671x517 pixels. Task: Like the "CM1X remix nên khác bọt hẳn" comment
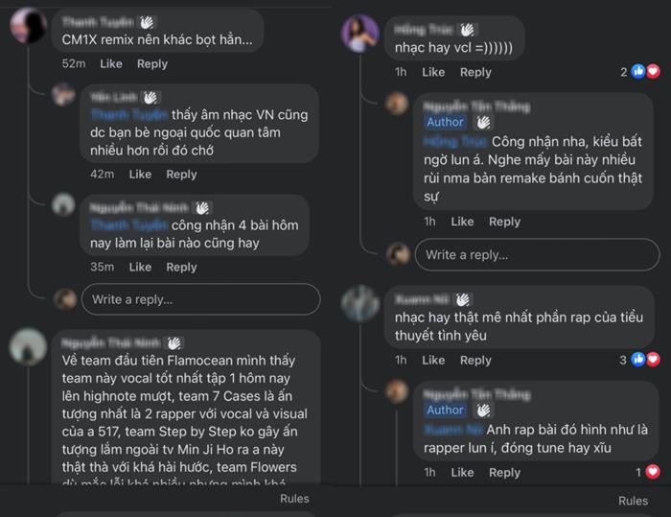point(111,64)
